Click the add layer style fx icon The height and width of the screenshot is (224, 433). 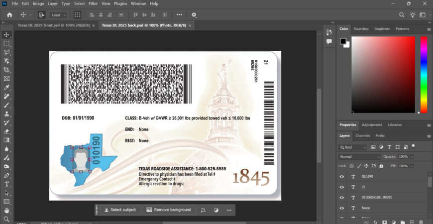375,222
